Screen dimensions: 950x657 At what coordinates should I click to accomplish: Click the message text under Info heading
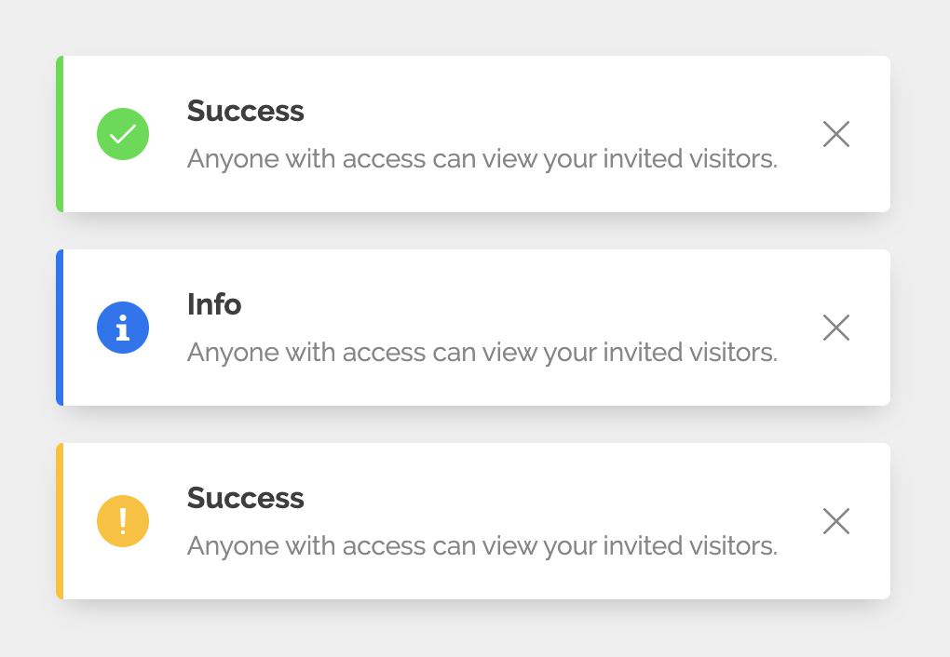[x=482, y=353]
